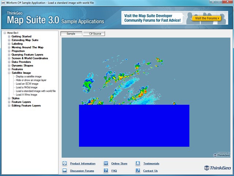Open the Product Information link

point(83,164)
